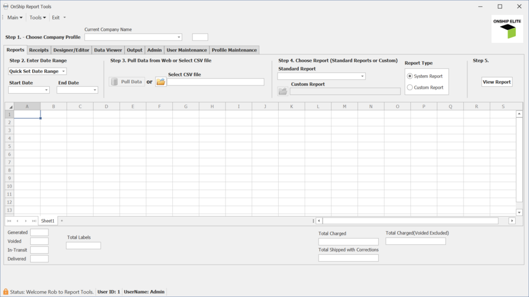Click the View Report button
The width and height of the screenshot is (529, 297).
[x=497, y=82]
